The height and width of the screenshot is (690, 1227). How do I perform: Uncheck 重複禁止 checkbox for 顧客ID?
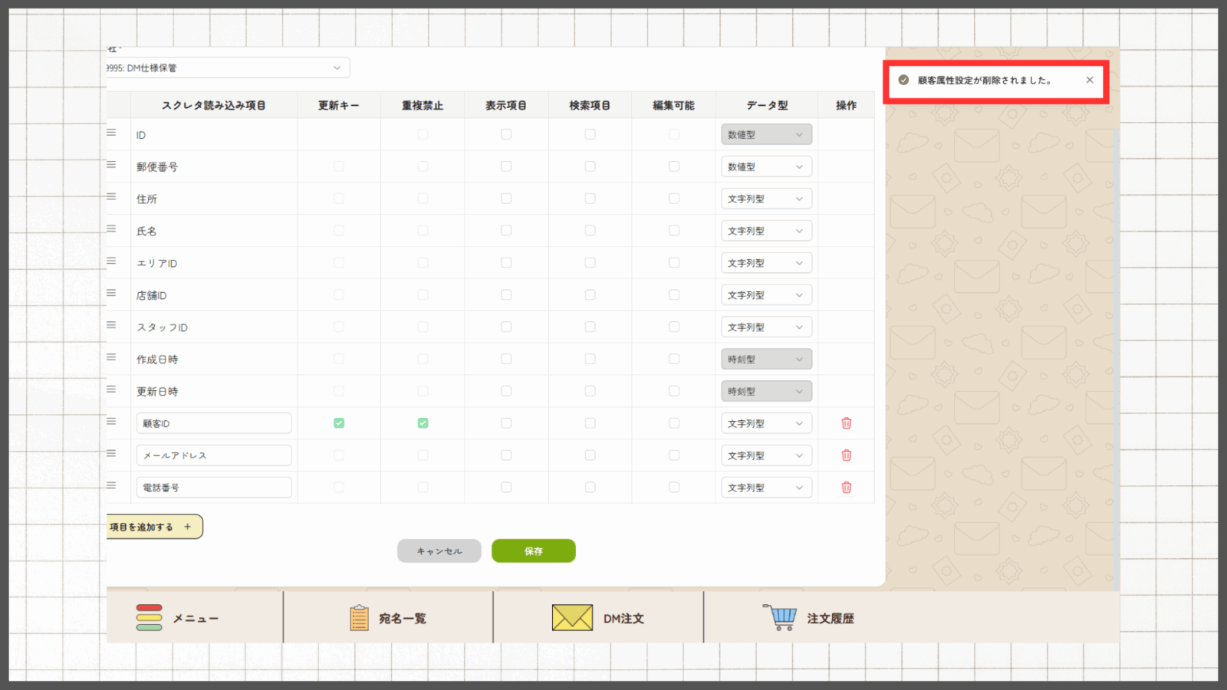coord(423,423)
